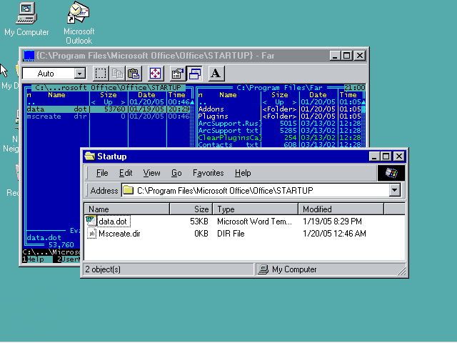Click the '2 object(s)' status bar text
Screen dimensions: 457x343
point(103,269)
